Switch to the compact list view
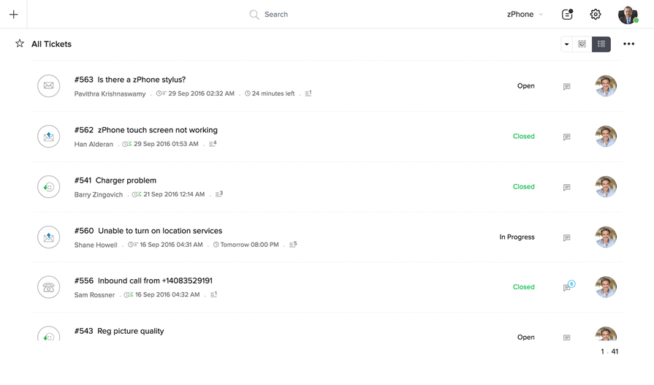The height and width of the screenshot is (385, 654). click(x=601, y=44)
